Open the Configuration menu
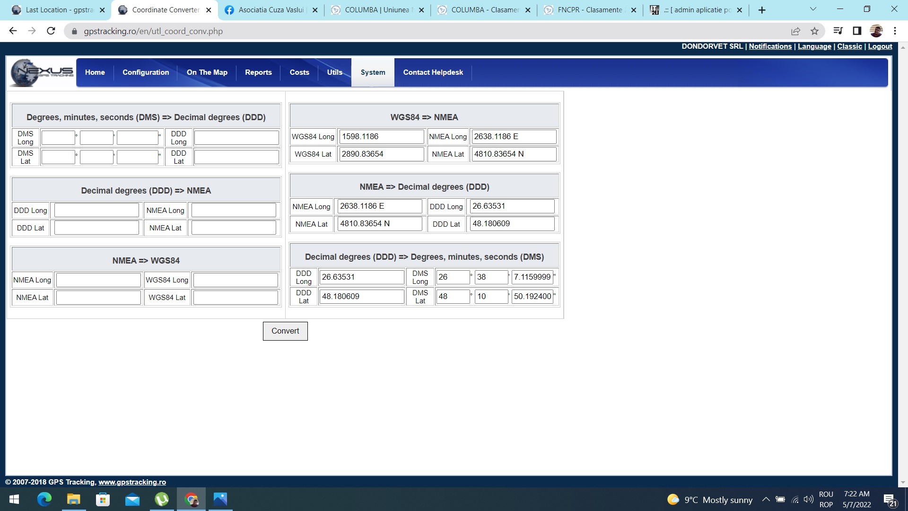This screenshot has height=511, width=908. click(x=146, y=72)
